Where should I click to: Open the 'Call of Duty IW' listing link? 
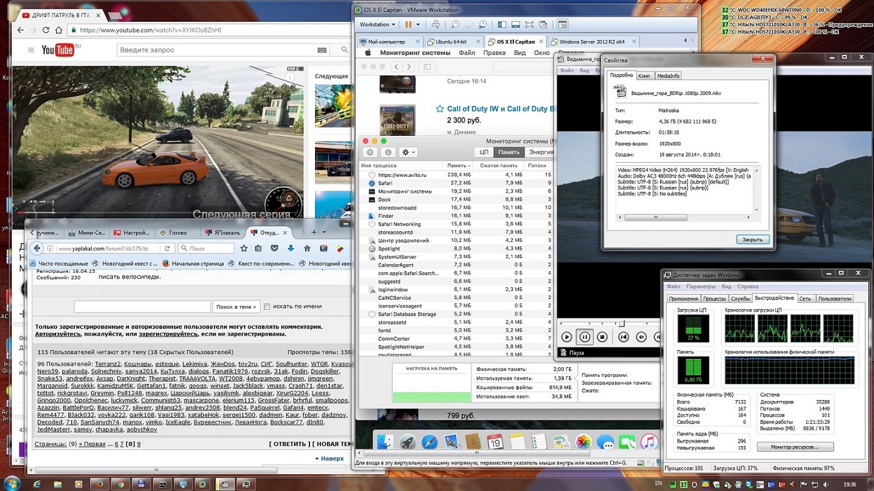point(501,109)
